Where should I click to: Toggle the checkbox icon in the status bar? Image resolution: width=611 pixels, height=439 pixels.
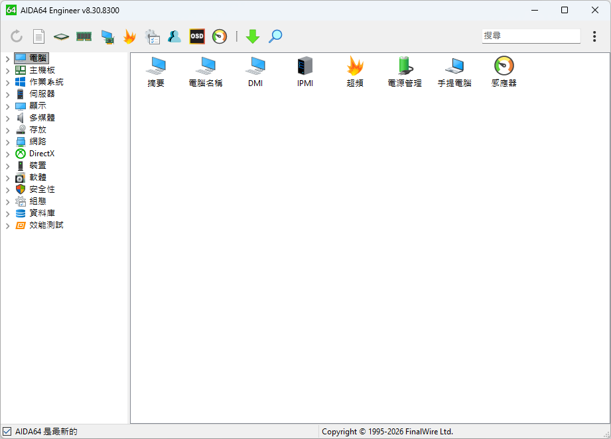pyautogui.click(x=7, y=432)
